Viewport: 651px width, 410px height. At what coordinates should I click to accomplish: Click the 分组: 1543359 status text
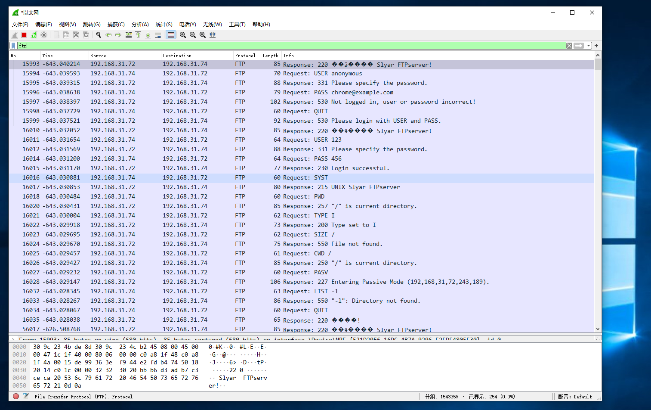[441, 397]
